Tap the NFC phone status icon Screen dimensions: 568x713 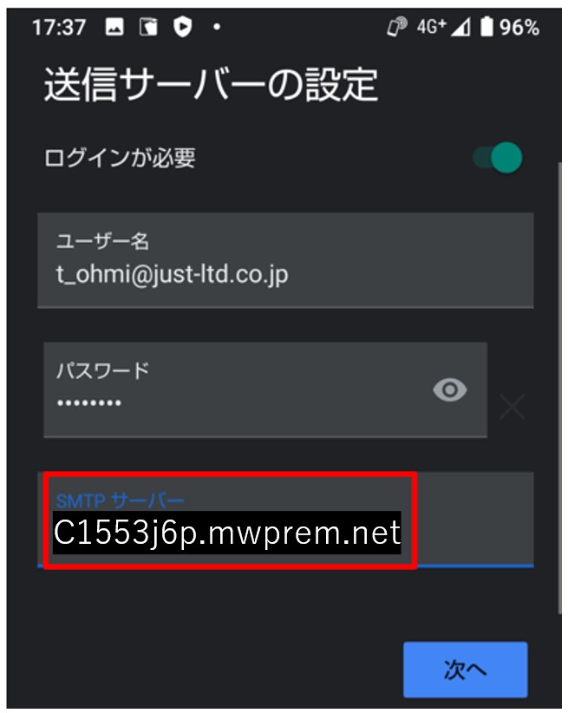397,26
